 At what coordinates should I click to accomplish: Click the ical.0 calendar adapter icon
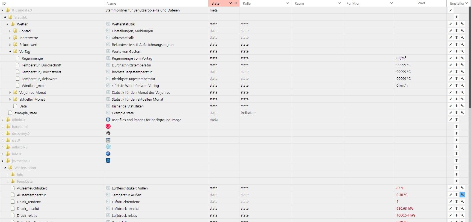click(108, 140)
